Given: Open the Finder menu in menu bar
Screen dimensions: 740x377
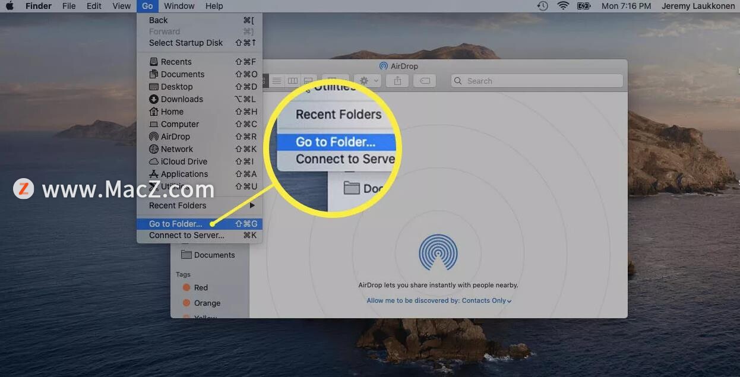Looking at the screenshot, I should point(39,6).
